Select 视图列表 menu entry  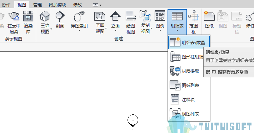[189, 114]
